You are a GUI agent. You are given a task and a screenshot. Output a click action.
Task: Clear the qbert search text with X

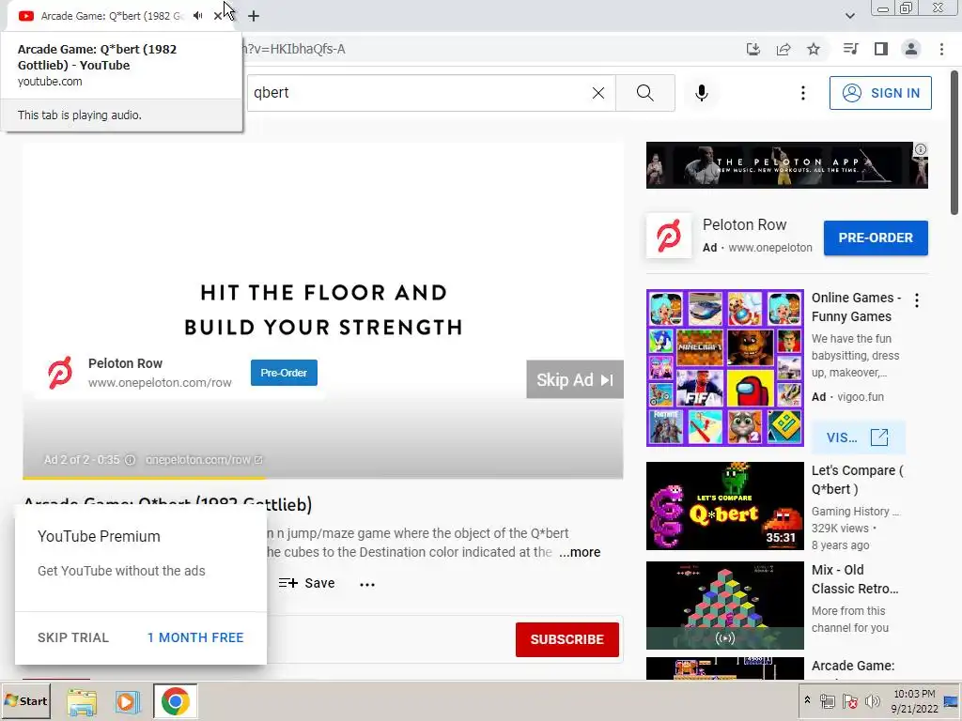click(598, 93)
